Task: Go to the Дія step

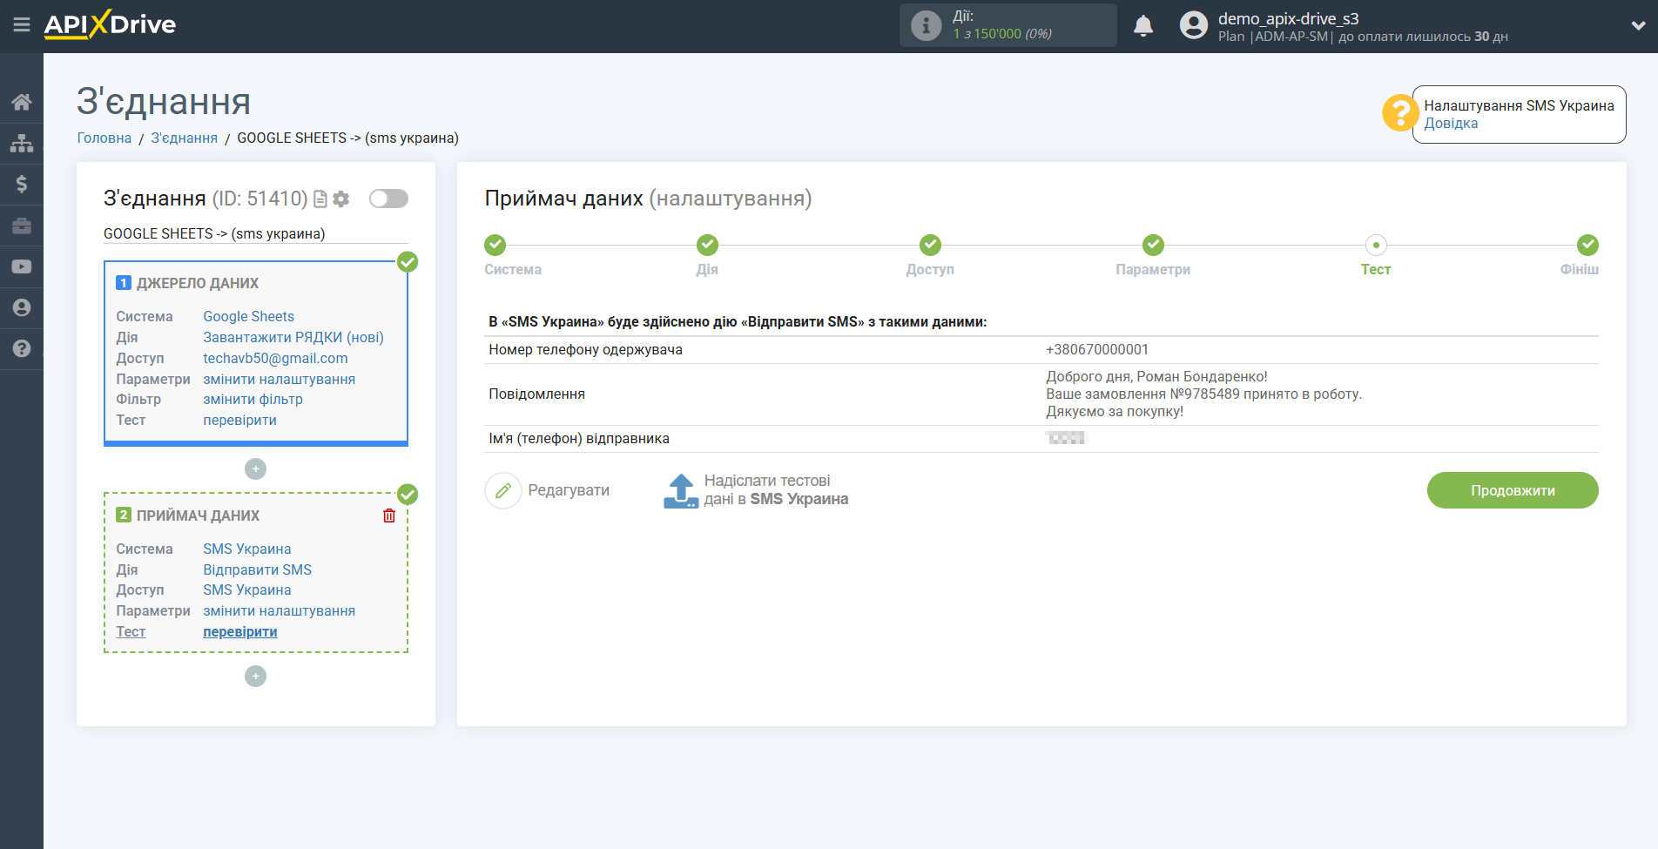Action: (x=707, y=269)
